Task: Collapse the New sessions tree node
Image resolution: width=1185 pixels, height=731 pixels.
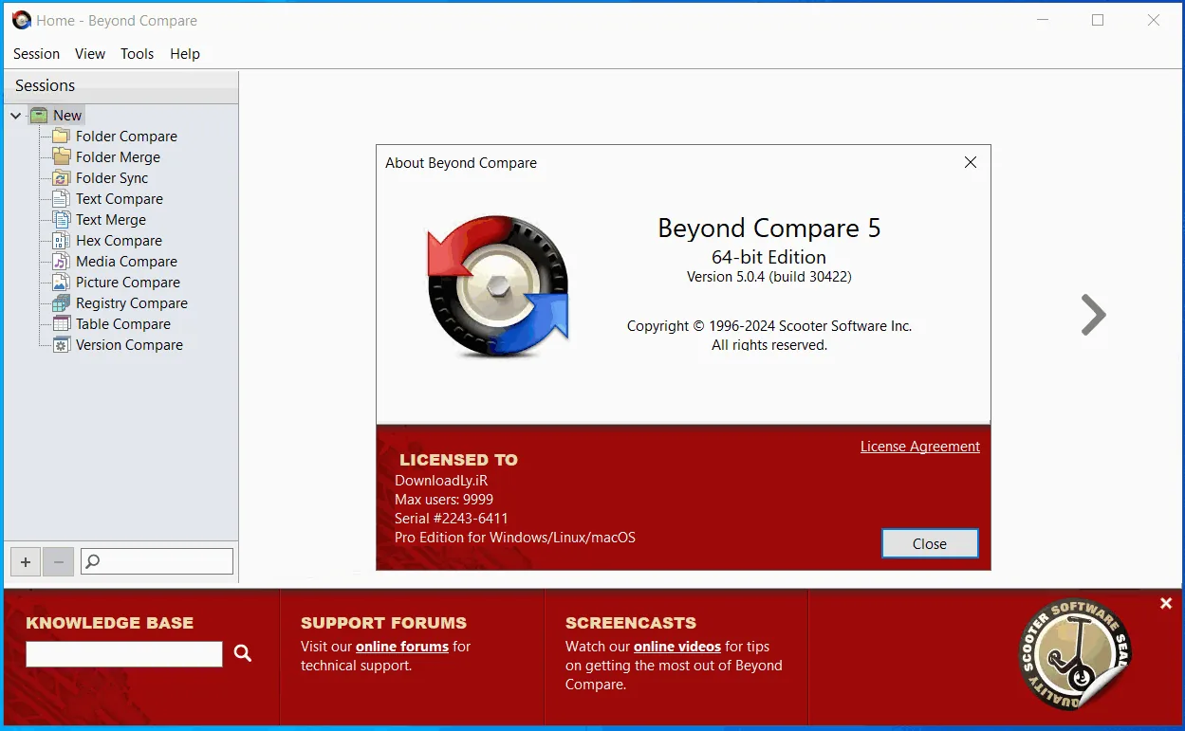Action: click(x=16, y=116)
